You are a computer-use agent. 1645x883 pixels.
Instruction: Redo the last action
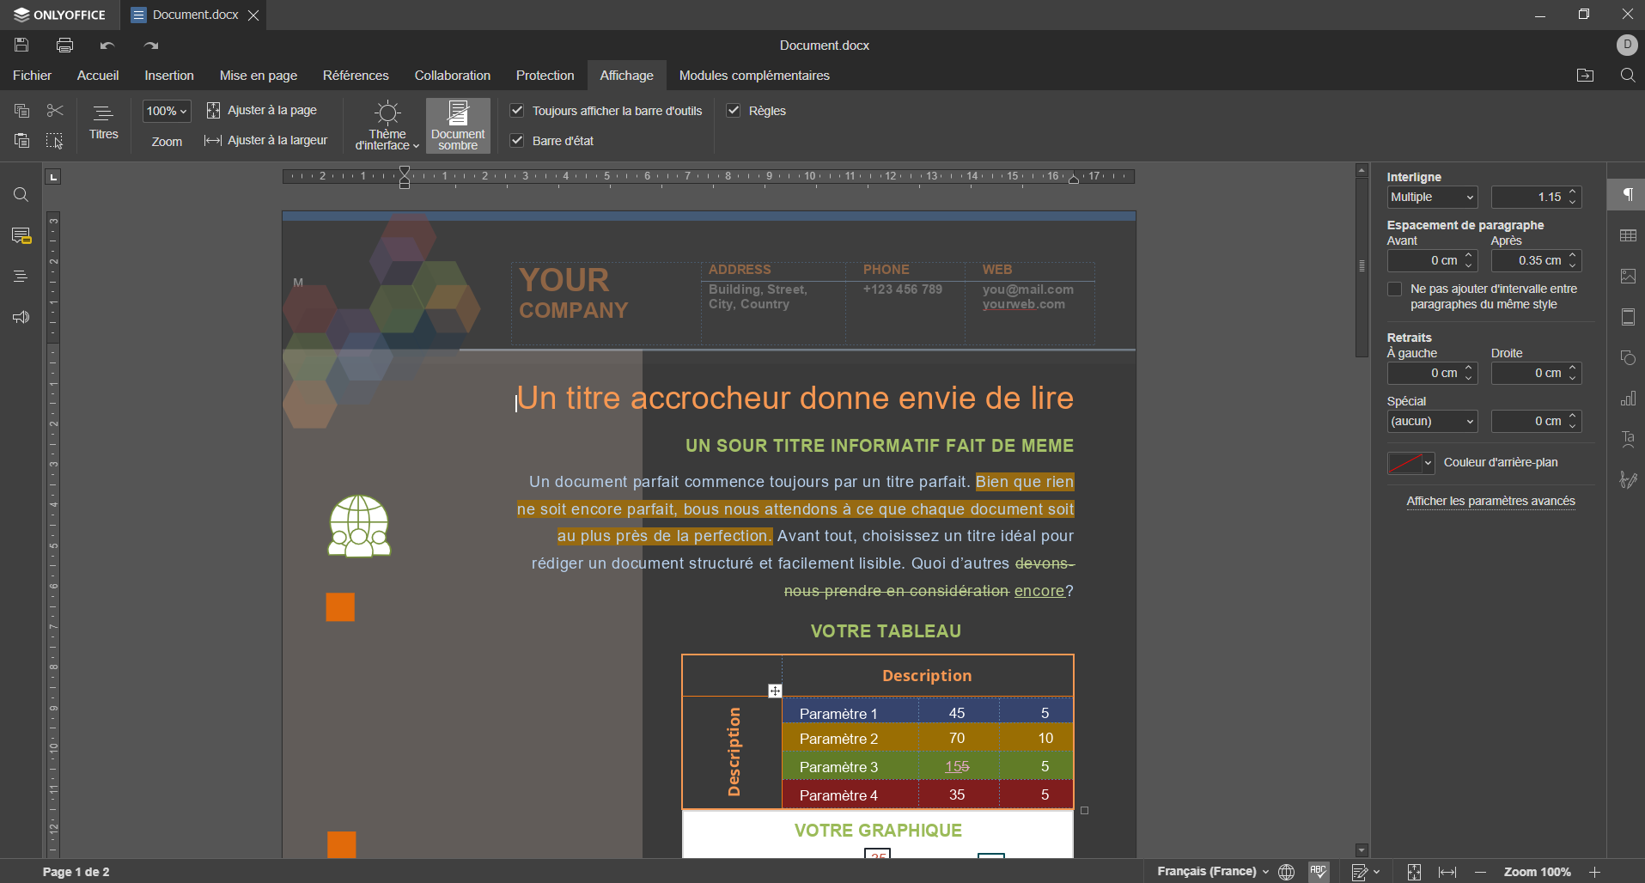pos(151,45)
